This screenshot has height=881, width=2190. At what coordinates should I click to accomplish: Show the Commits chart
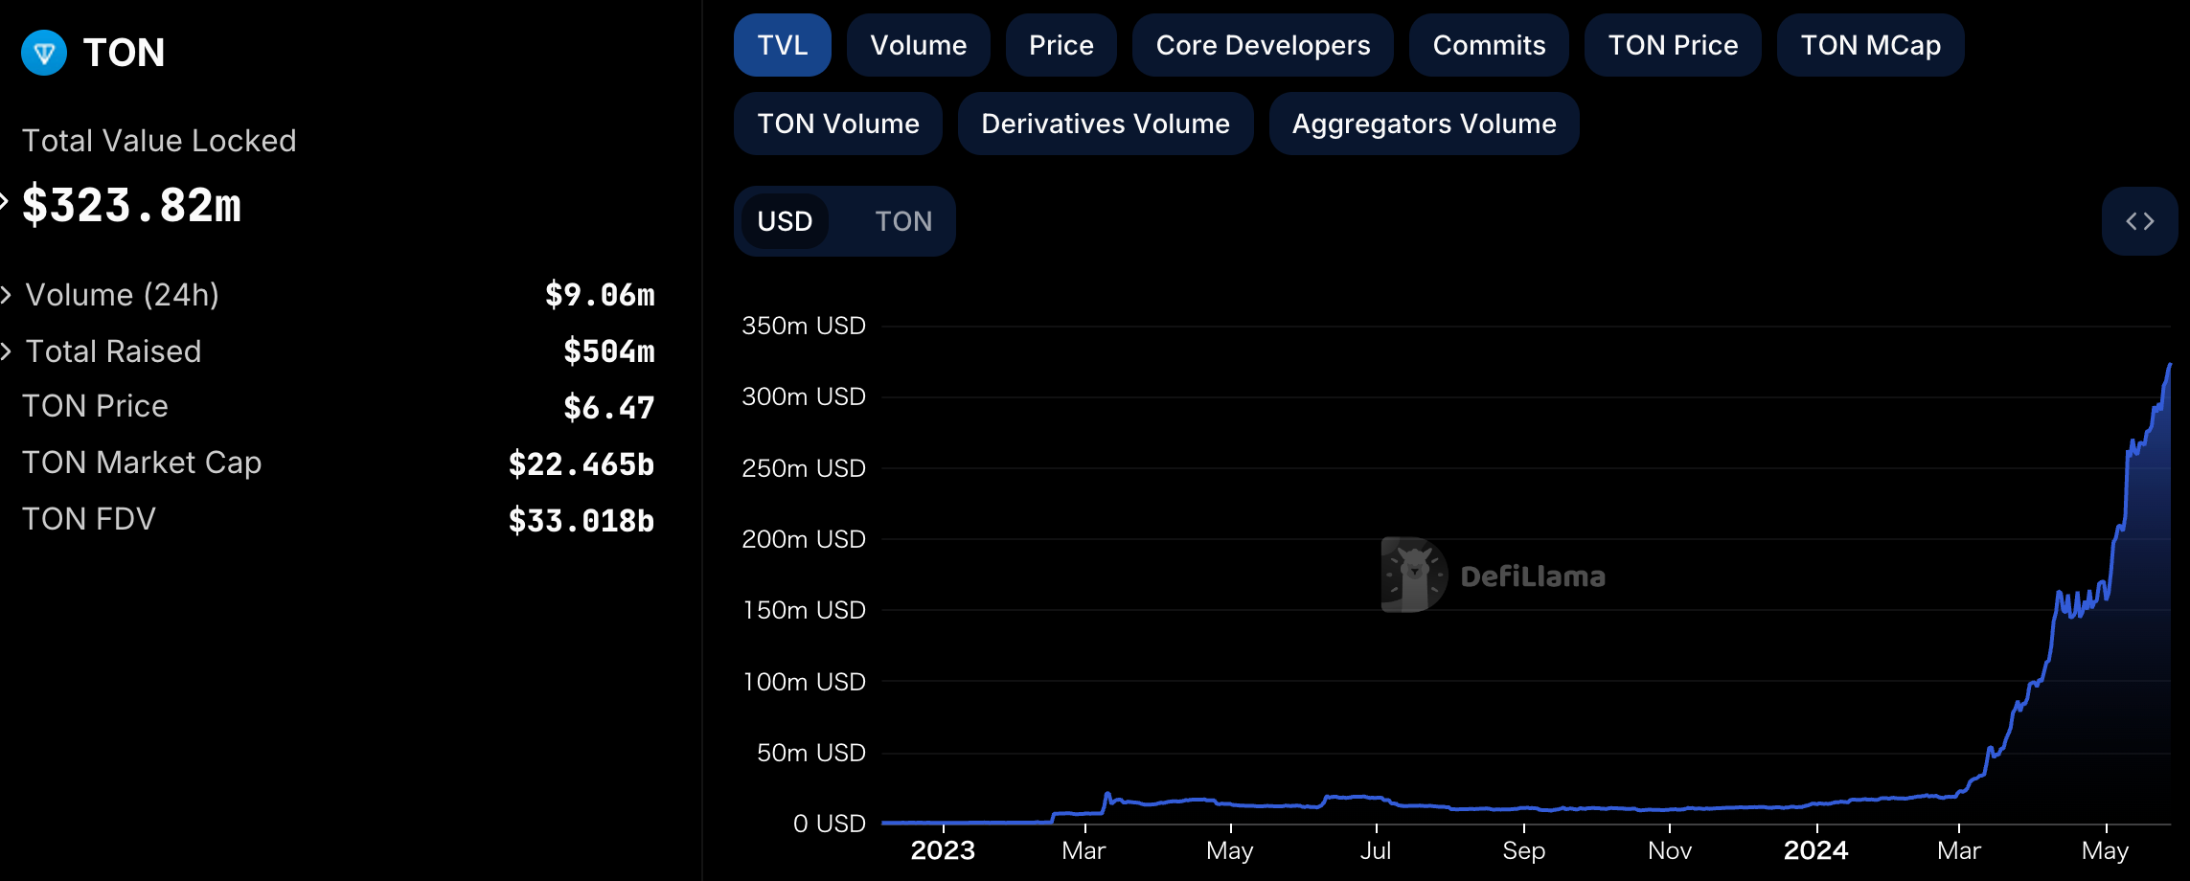(1488, 44)
